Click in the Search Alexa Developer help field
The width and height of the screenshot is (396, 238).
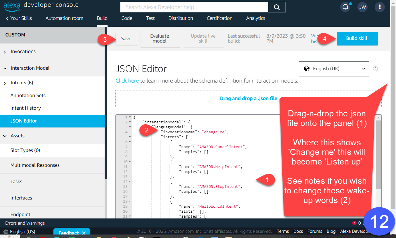pyautogui.click(x=194, y=7)
